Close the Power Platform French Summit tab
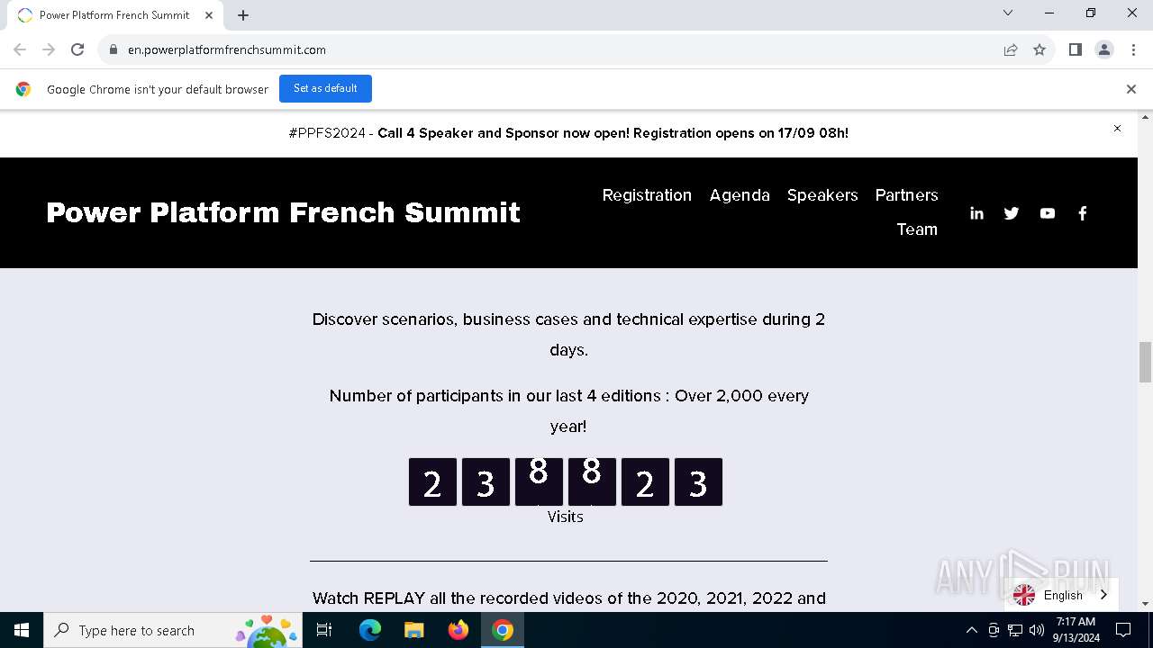This screenshot has width=1153, height=648. point(209,14)
